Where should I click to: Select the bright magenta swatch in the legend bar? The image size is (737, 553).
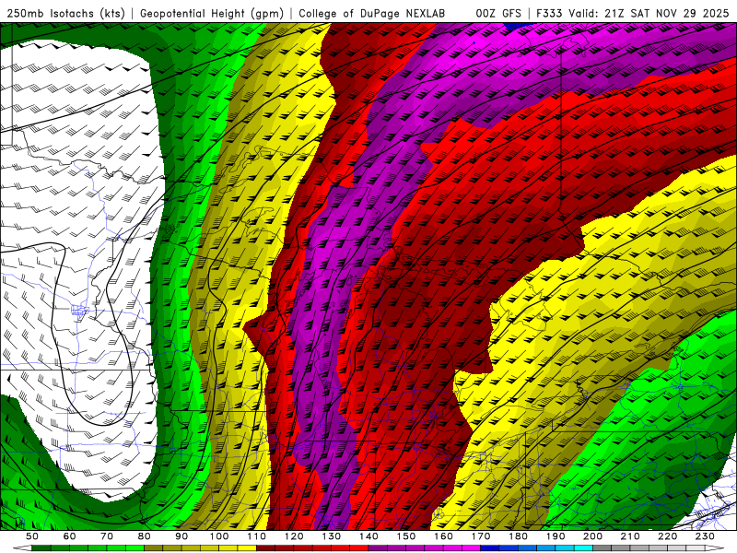[471, 547]
